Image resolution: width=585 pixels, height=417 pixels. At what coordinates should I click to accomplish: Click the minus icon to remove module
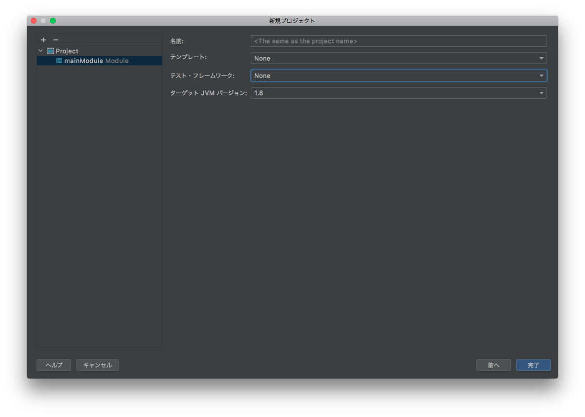tap(56, 40)
